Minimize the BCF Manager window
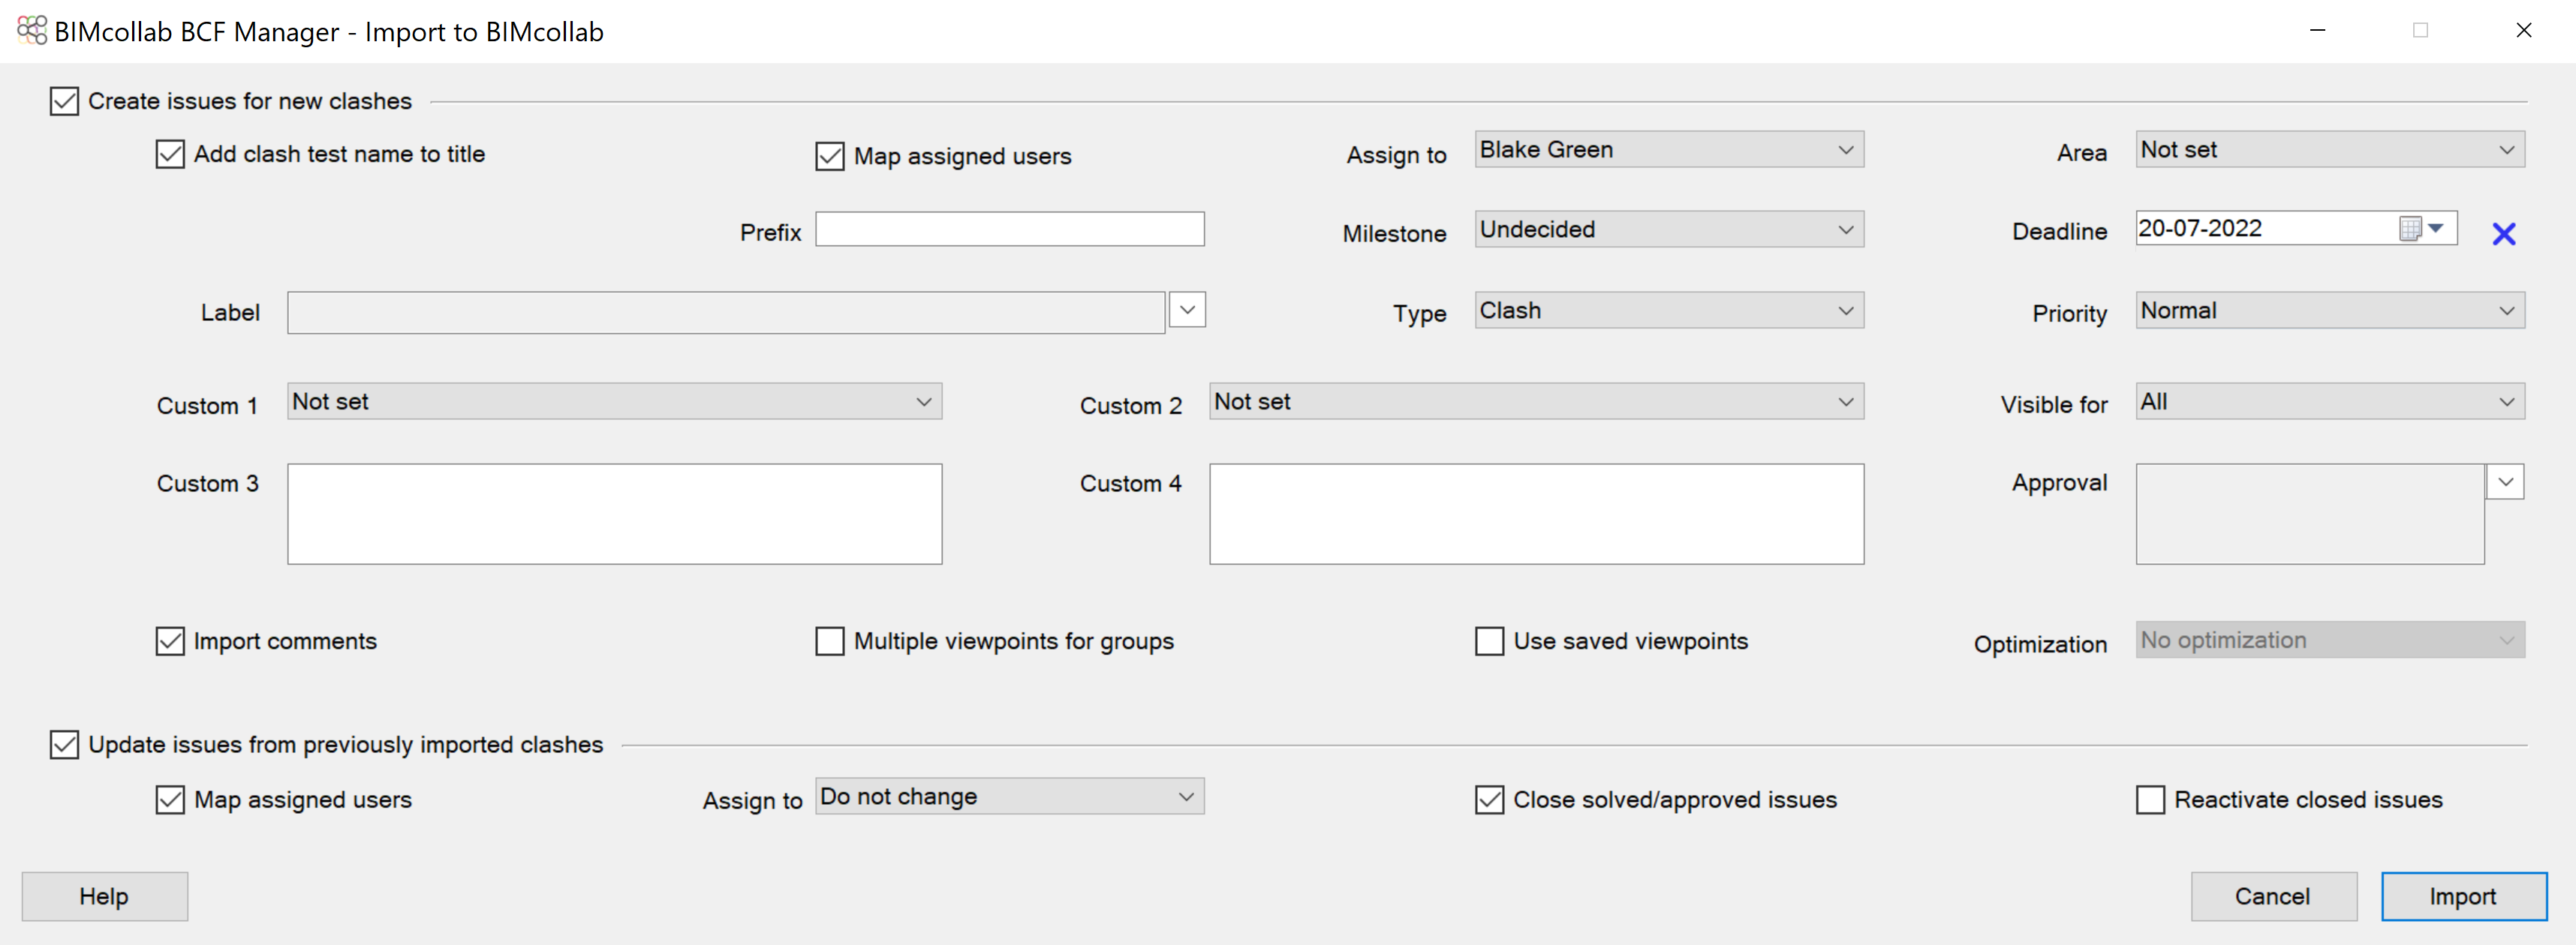 [x=2317, y=31]
